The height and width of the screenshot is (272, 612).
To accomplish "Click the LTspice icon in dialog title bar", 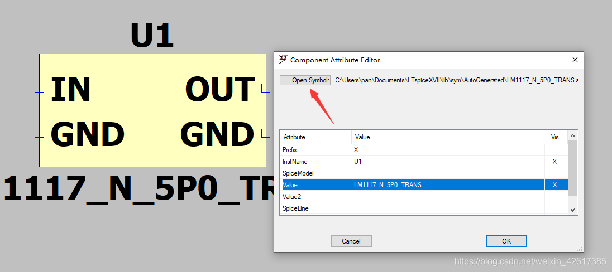I will 282,60.
